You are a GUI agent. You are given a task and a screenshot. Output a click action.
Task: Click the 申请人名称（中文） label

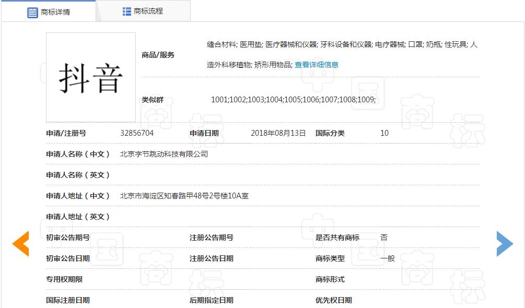point(78,154)
